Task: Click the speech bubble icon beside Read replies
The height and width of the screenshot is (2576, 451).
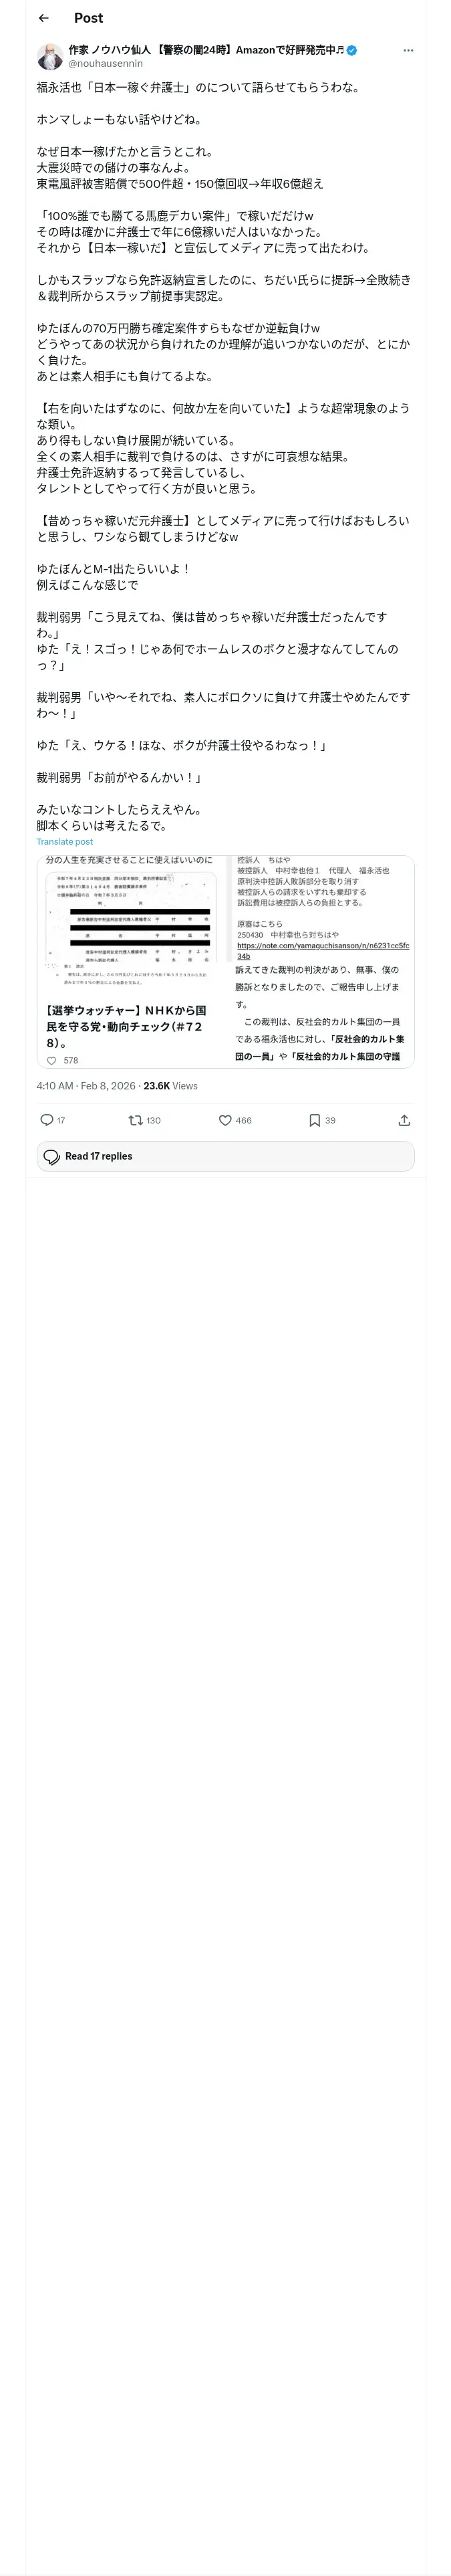Action: pos(51,1156)
